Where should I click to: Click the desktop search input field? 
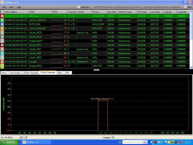point(133,142)
